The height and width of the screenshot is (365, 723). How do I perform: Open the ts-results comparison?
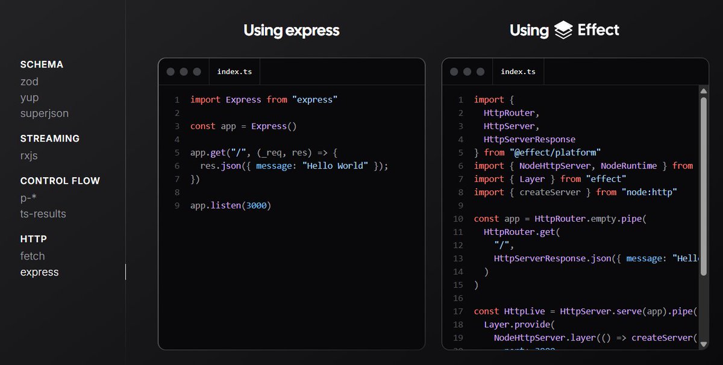[43, 214]
